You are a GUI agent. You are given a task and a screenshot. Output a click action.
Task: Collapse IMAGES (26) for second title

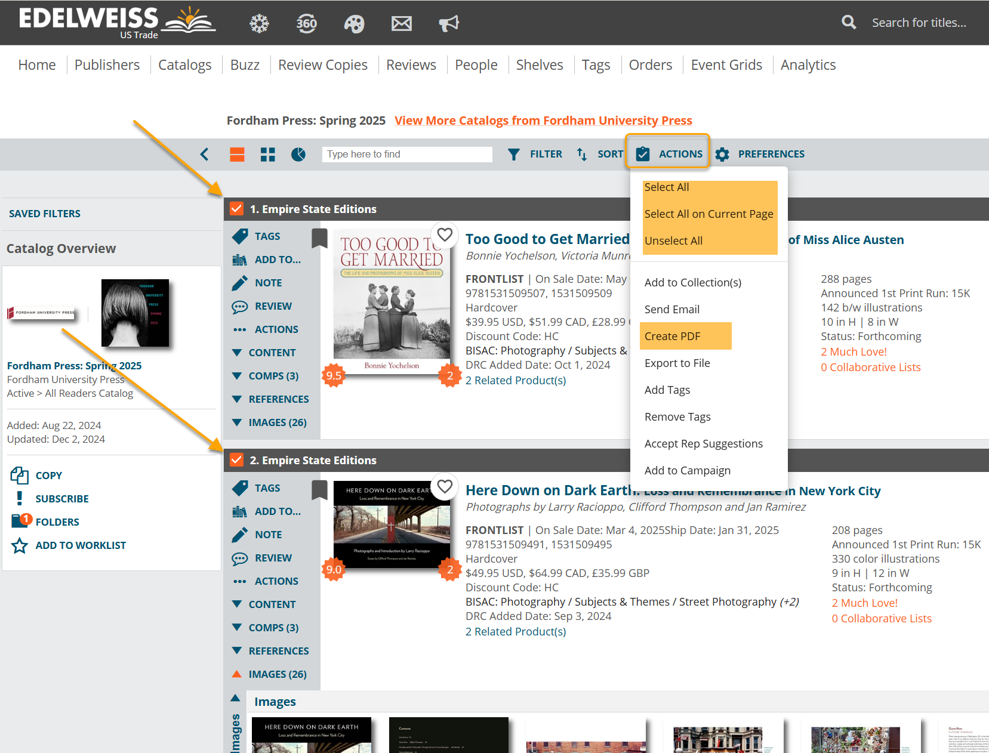(269, 674)
